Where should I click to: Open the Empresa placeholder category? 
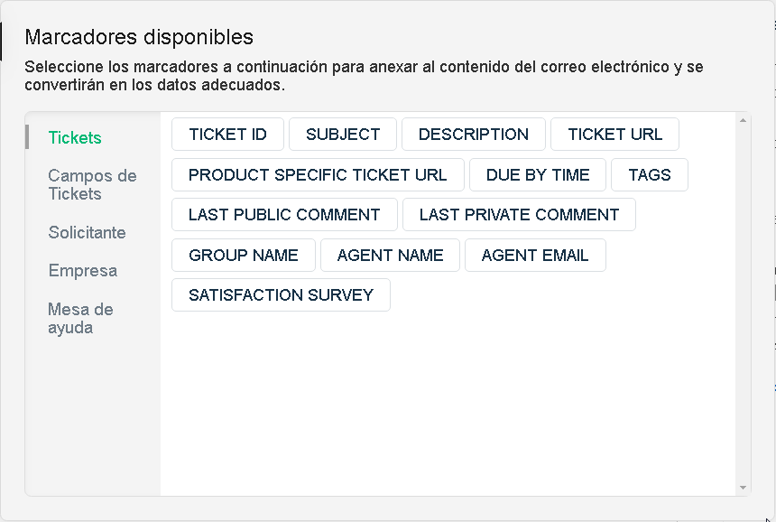[82, 270]
